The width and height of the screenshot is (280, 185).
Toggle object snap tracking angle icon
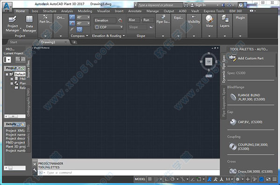192,179
